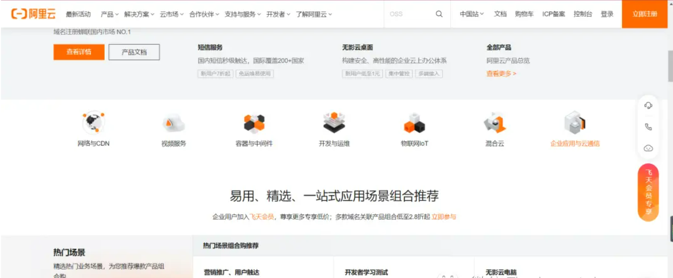
Task: Click the 开发者学习测试 scenario heading
Action: click(x=366, y=272)
